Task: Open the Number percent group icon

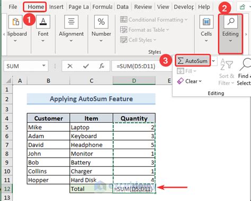Action: click(x=101, y=22)
